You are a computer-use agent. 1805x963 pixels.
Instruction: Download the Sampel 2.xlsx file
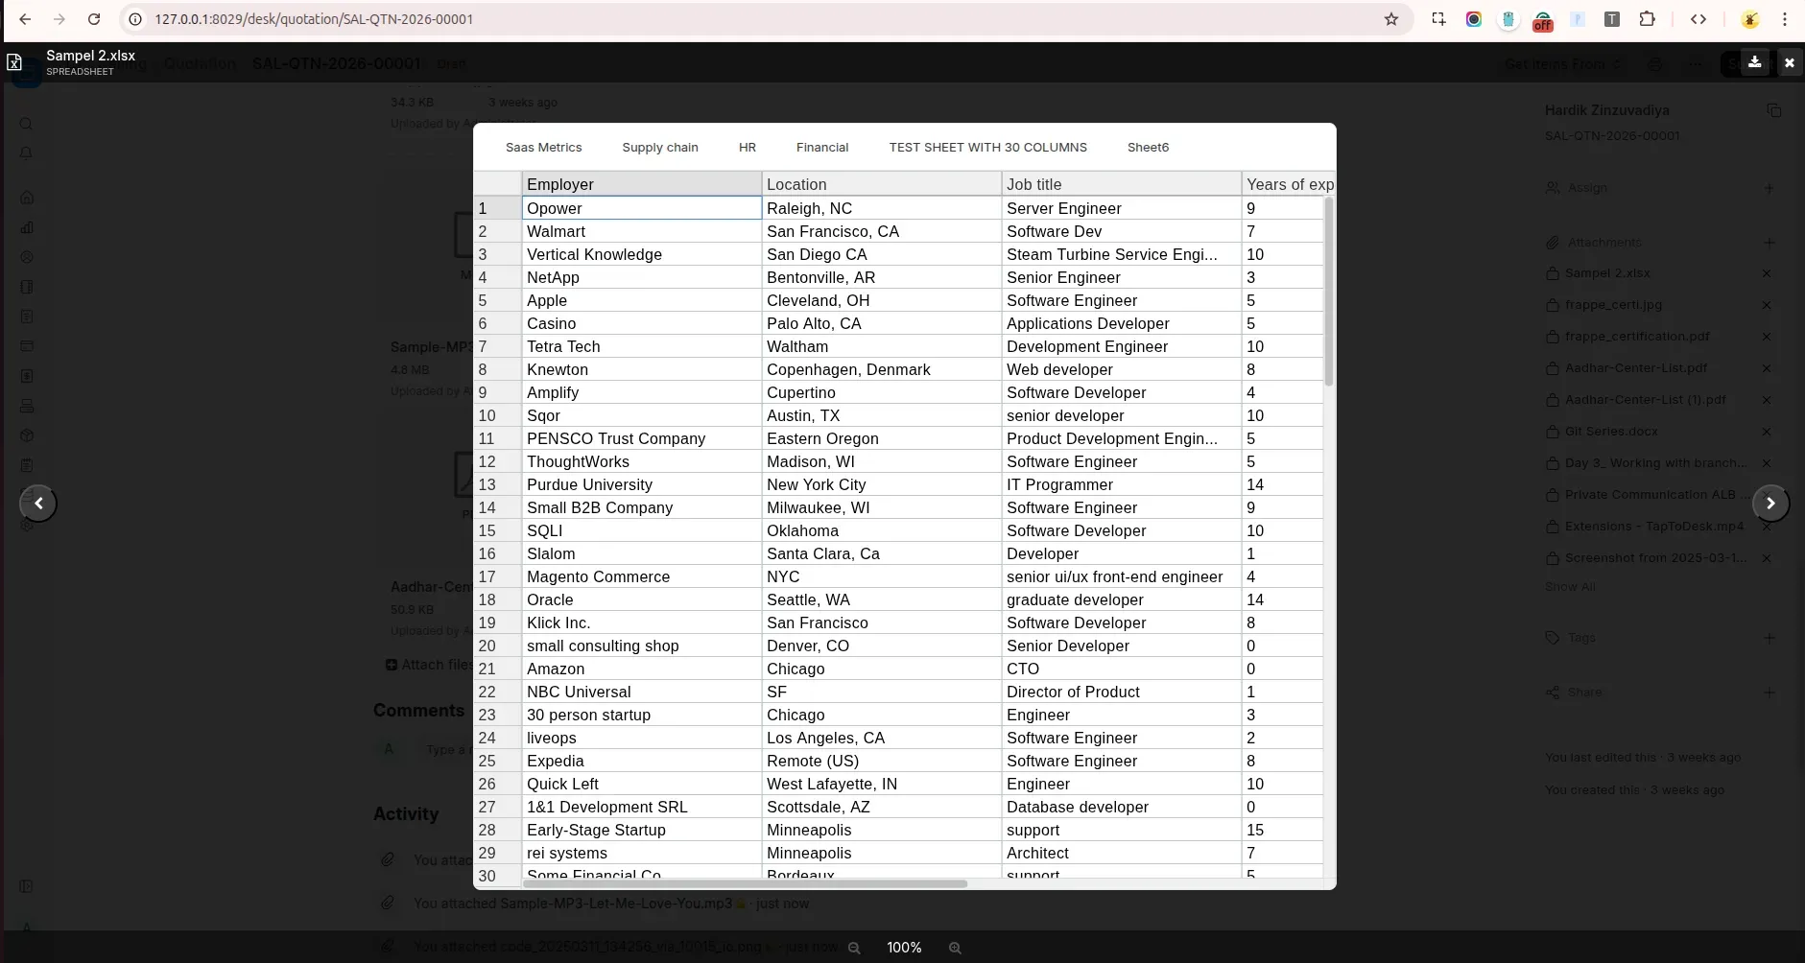click(1754, 62)
